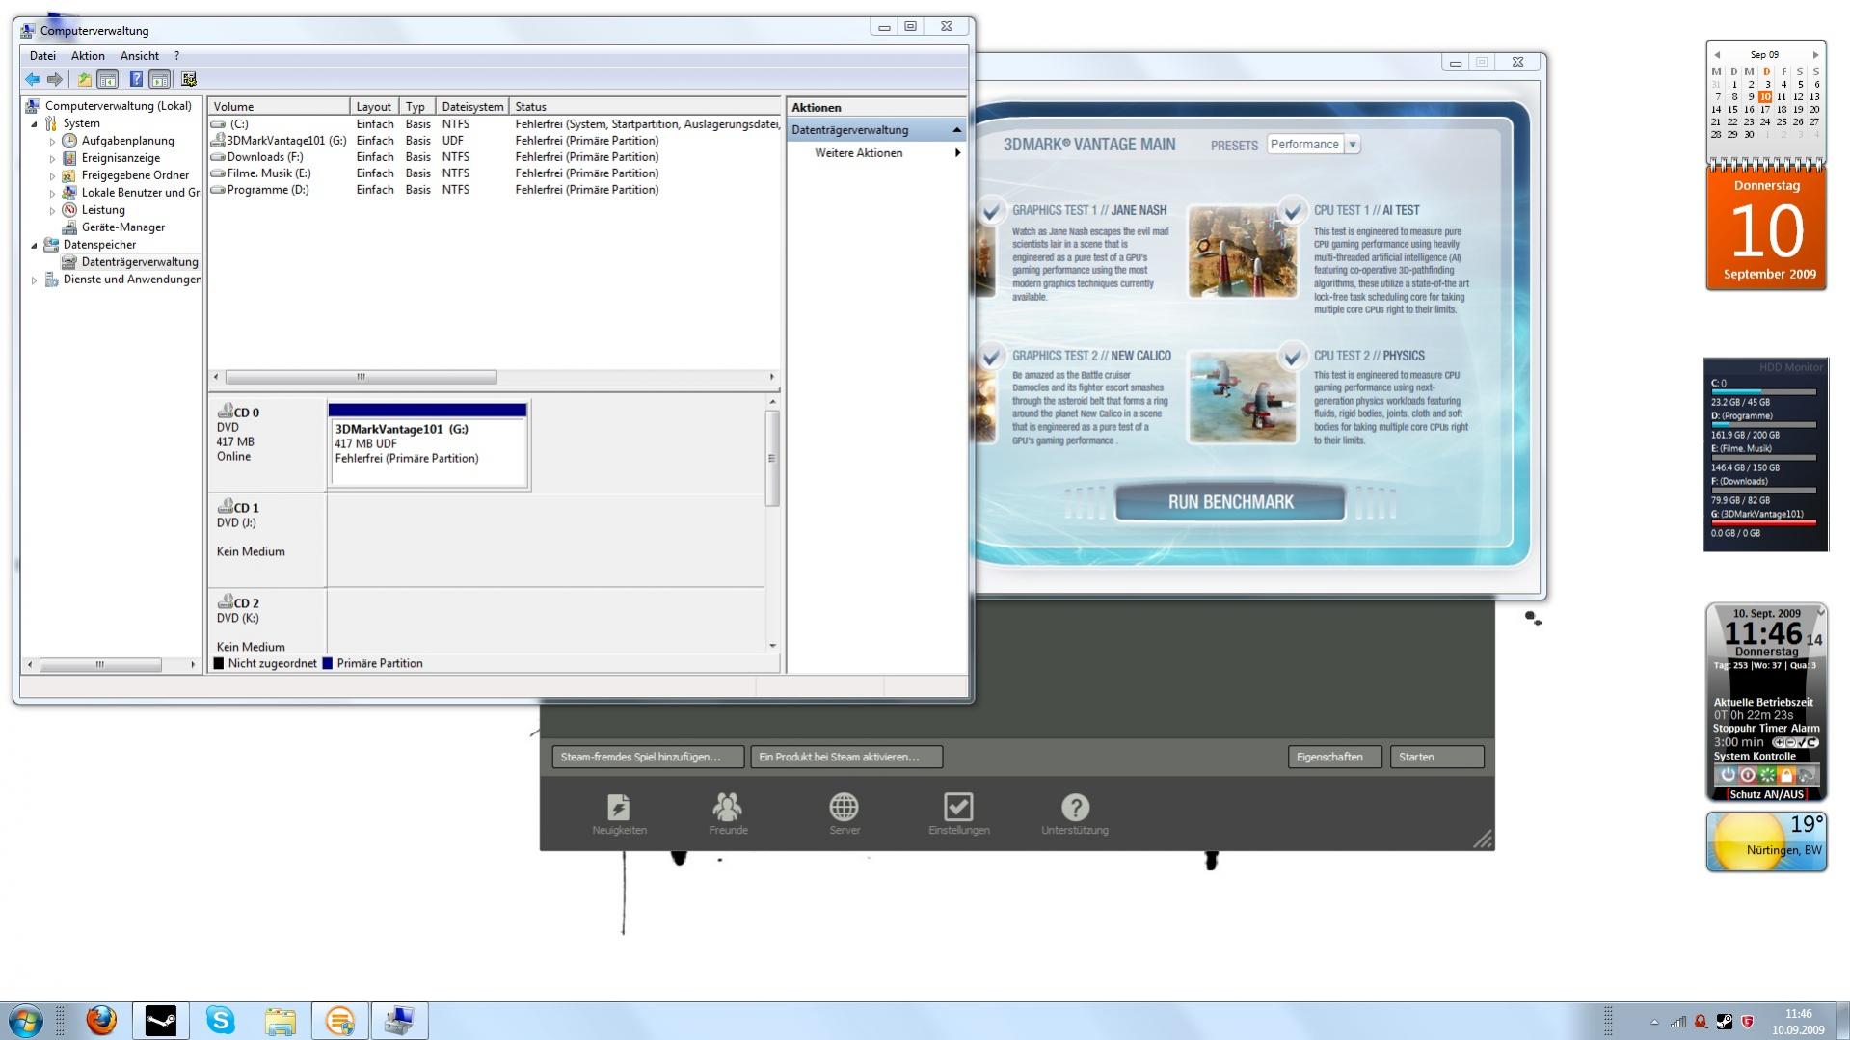The image size is (1850, 1040).
Task: Select Ereignisanzeige in the tree
Action: [x=121, y=158]
